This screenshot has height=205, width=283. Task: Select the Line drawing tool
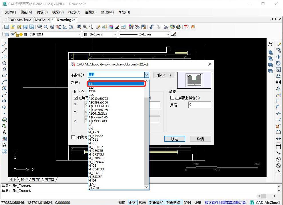click(4, 44)
